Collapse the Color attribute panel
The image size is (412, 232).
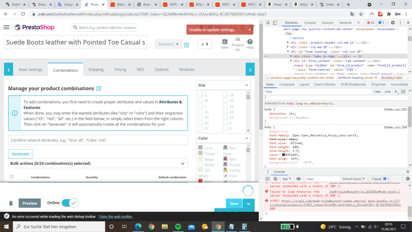click(246, 138)
